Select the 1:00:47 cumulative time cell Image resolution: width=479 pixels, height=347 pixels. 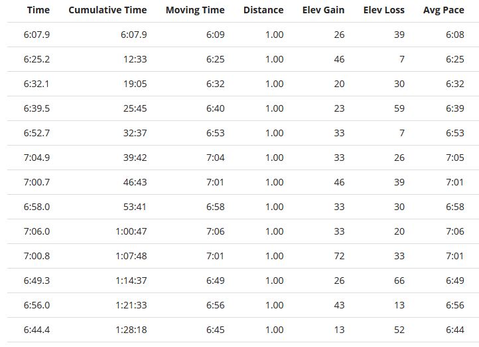click(131, 231)
